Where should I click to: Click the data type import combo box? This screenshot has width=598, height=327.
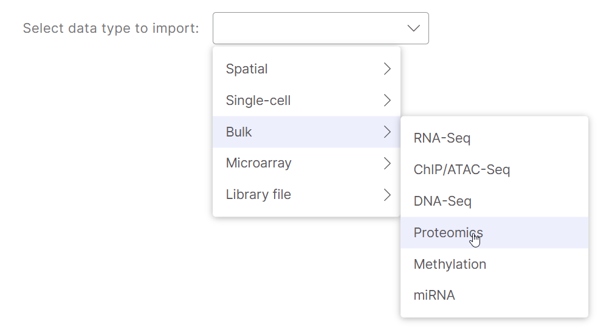[320, 29]
